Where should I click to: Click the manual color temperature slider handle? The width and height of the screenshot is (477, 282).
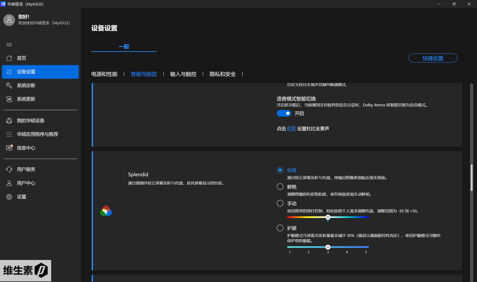[328, 217]
